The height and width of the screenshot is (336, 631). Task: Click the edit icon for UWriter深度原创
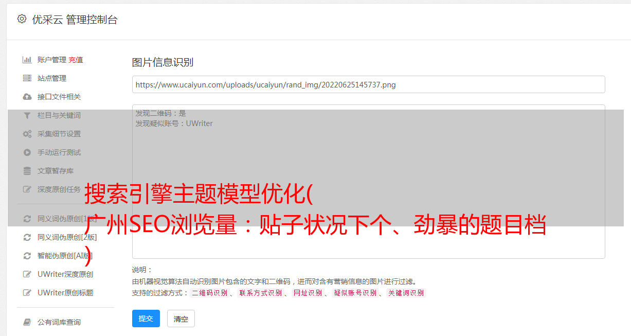pyautogui.click(x=27, y=274)
